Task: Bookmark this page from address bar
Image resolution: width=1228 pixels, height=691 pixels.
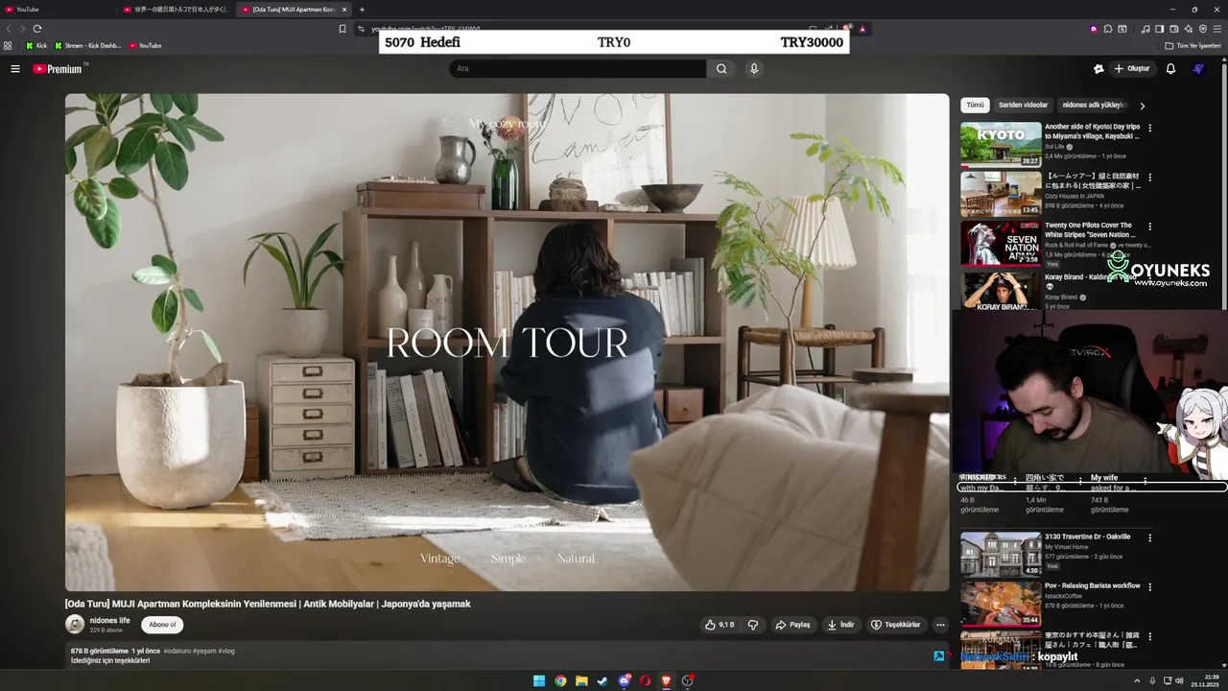Action: coord(342,29)
